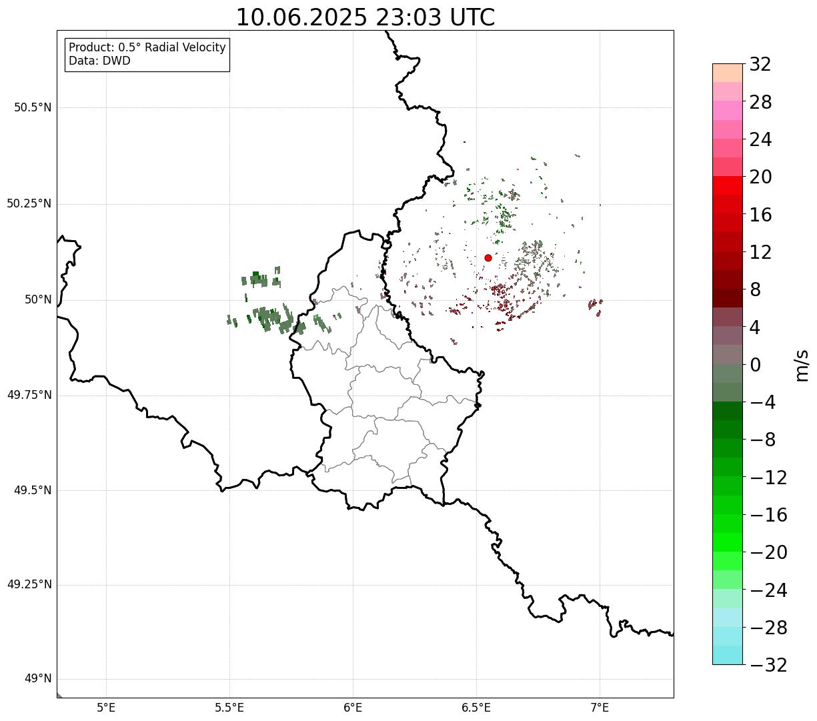Click the bright lime green swatch just above −20
The width and height of the screenshot is (817, 721).
tap(727, 543)
